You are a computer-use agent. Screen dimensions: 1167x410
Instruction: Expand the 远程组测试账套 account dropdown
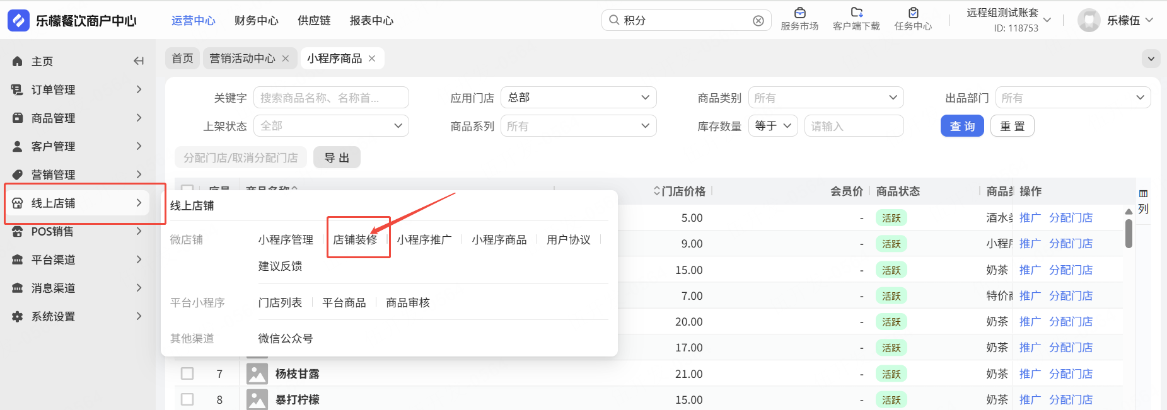(1047, 20)
